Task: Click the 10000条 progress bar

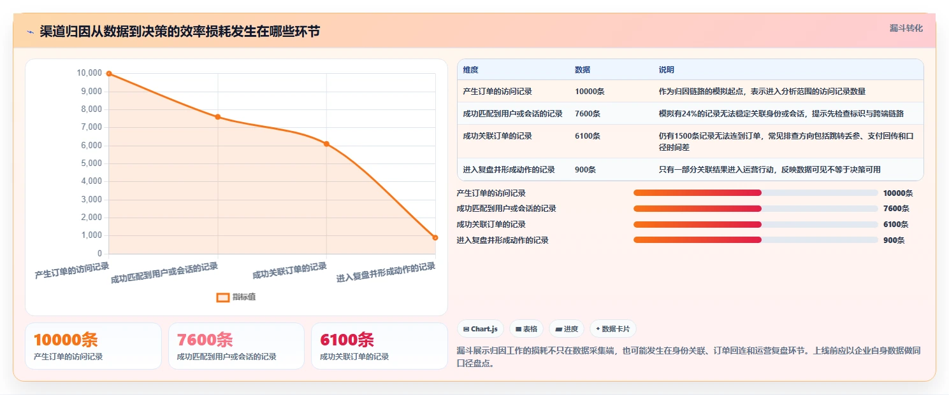Action: point(756,193)
